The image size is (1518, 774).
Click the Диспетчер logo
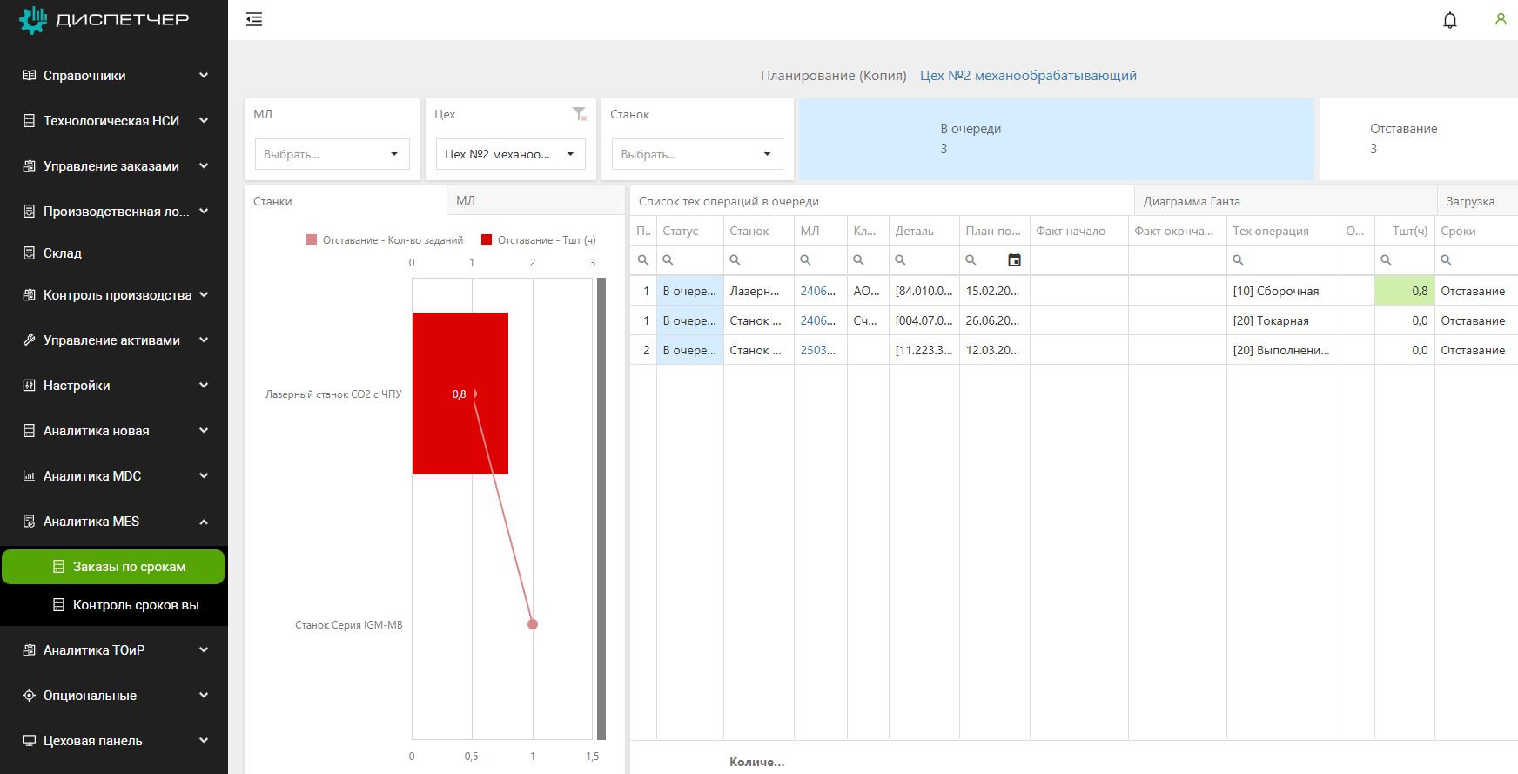click(x=104, y=19)
